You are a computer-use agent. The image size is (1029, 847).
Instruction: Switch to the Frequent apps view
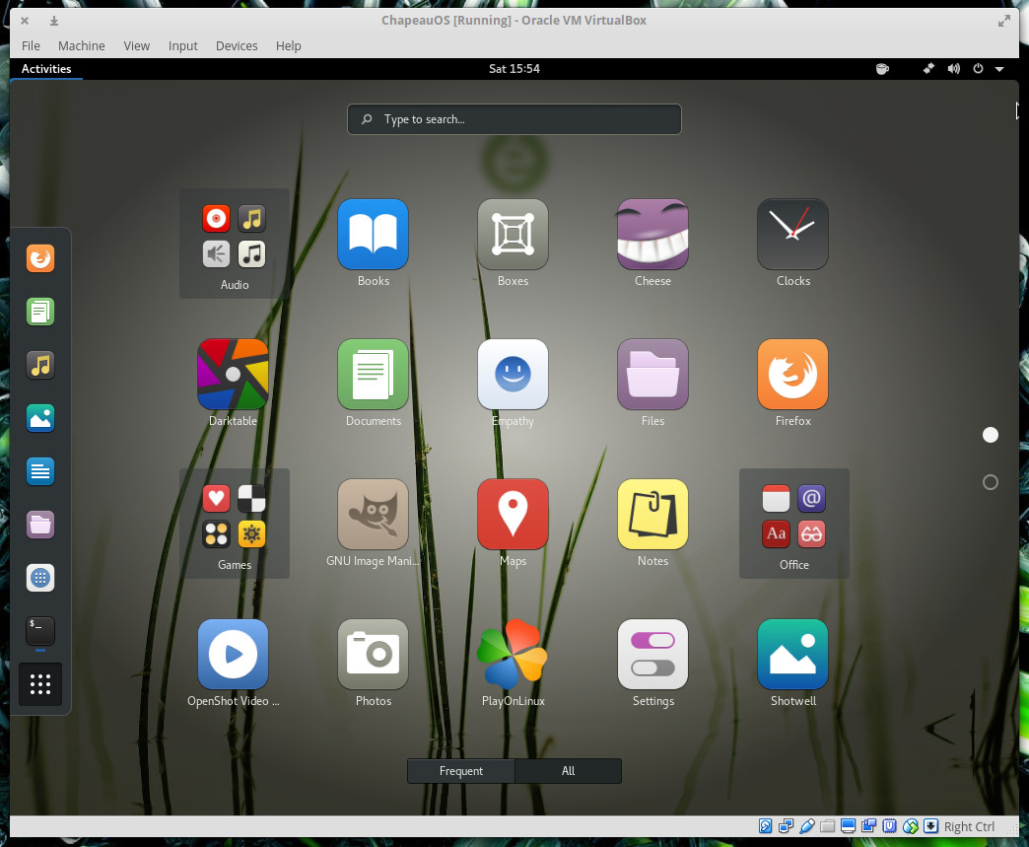coord(460,771)
